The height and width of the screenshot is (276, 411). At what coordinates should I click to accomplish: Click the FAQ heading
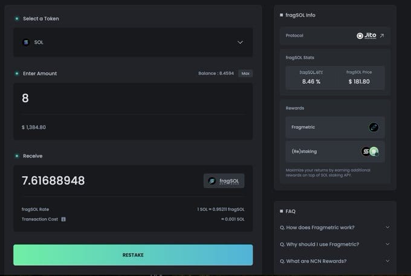291,211
